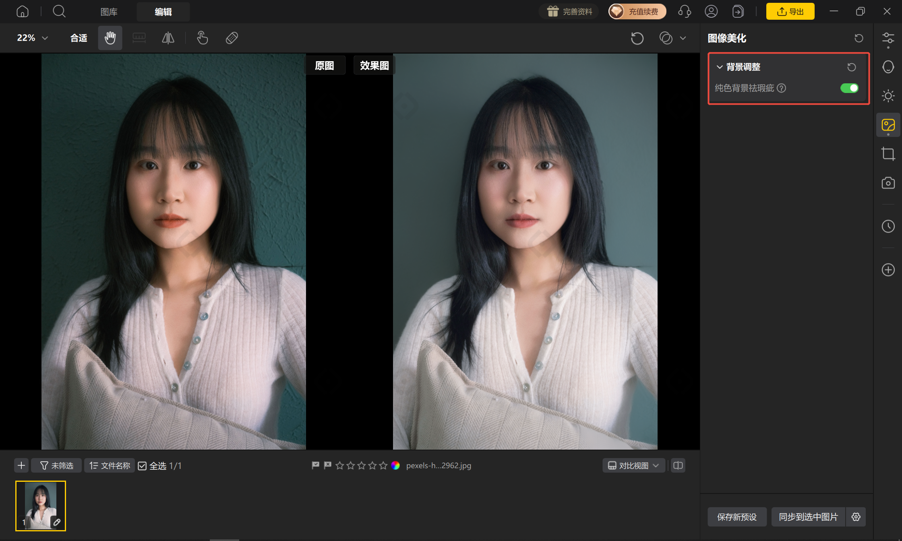This screenshot has height=541, width=902.
Task: Collapse the 背景调整 section
Action: click(x=720, y=67)
